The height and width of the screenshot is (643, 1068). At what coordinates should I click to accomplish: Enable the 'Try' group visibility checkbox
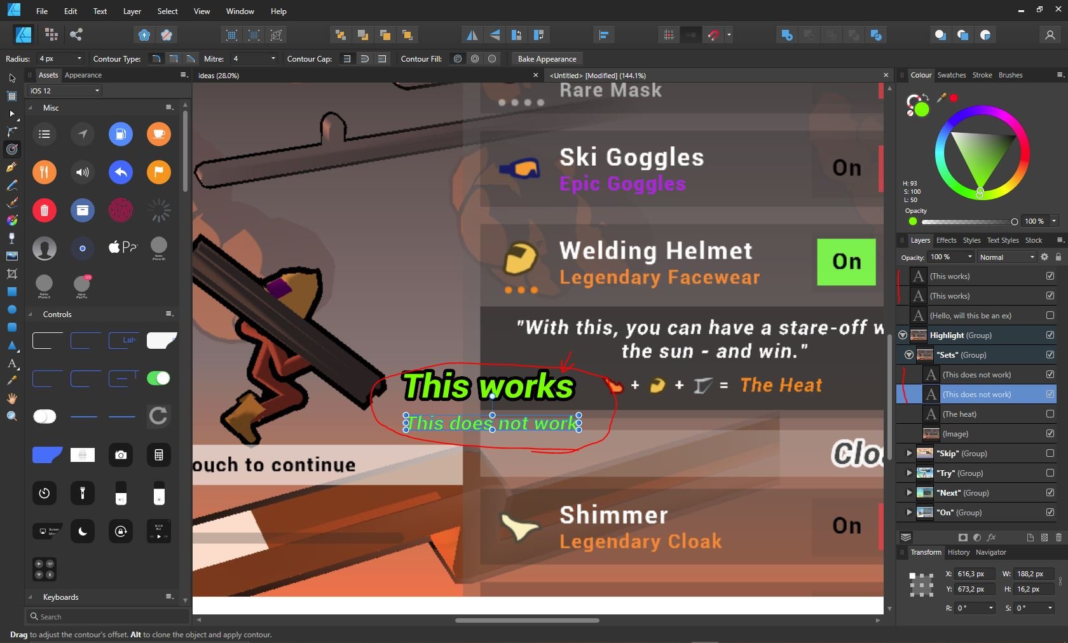click(x=1050, y=473)
